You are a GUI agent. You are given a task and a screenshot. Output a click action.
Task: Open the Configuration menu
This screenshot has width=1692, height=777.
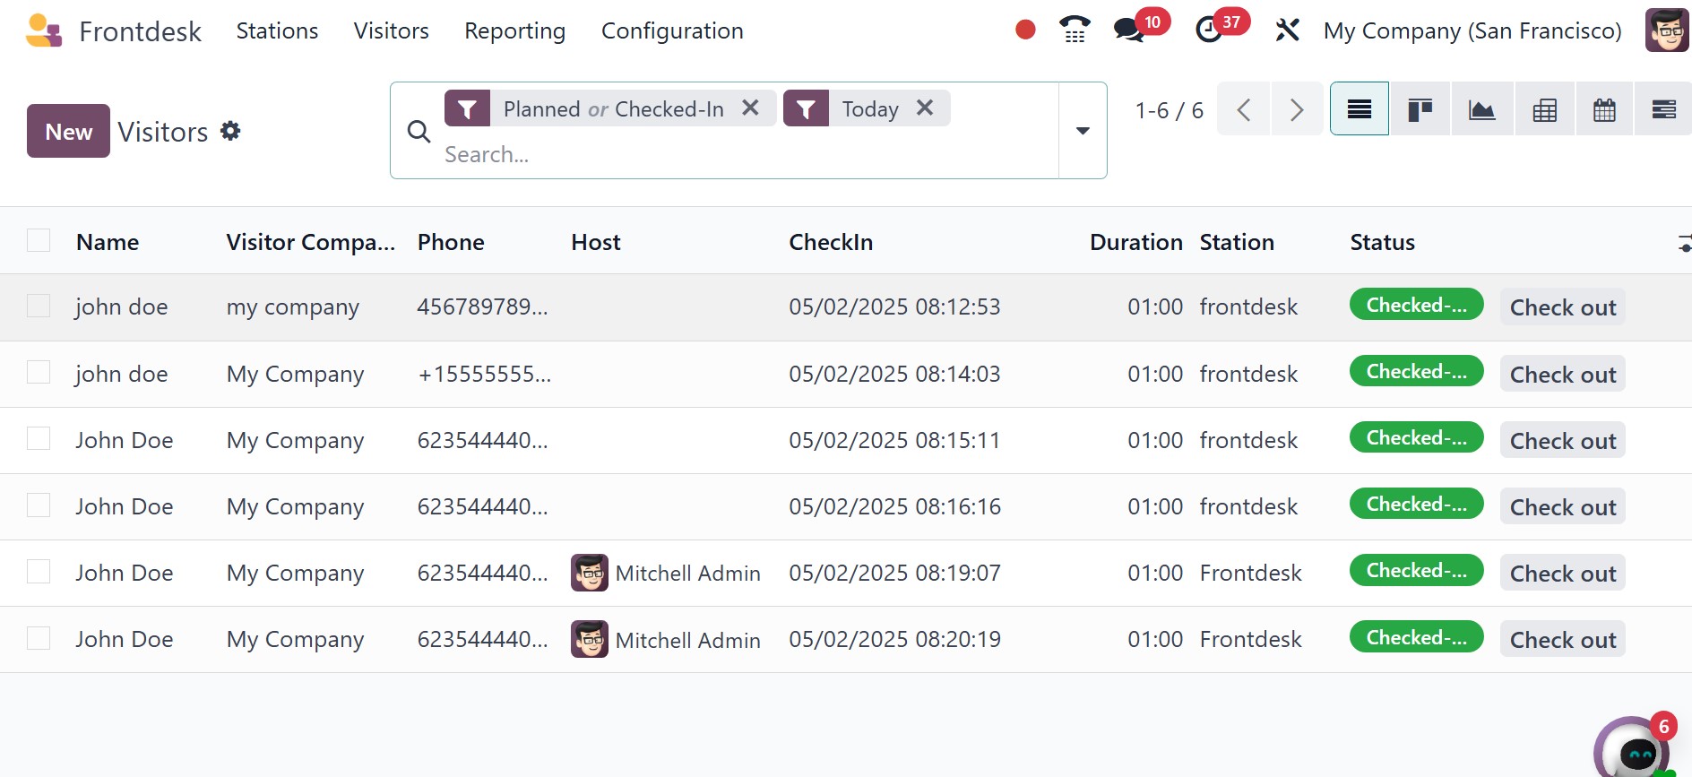click(671, 30)
